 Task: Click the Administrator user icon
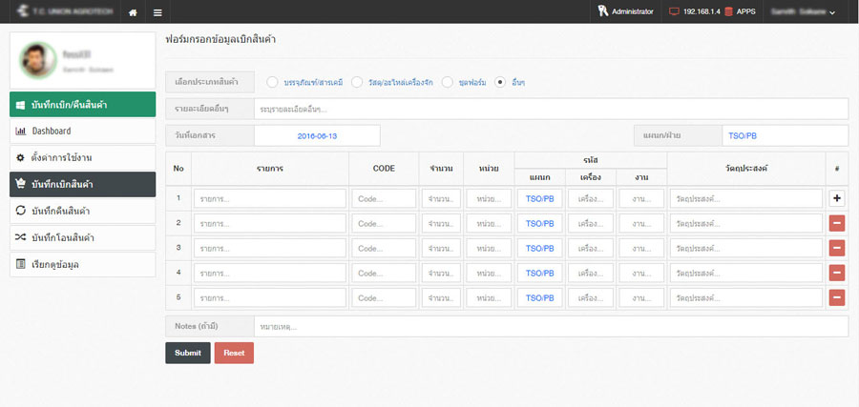[602, 11]
